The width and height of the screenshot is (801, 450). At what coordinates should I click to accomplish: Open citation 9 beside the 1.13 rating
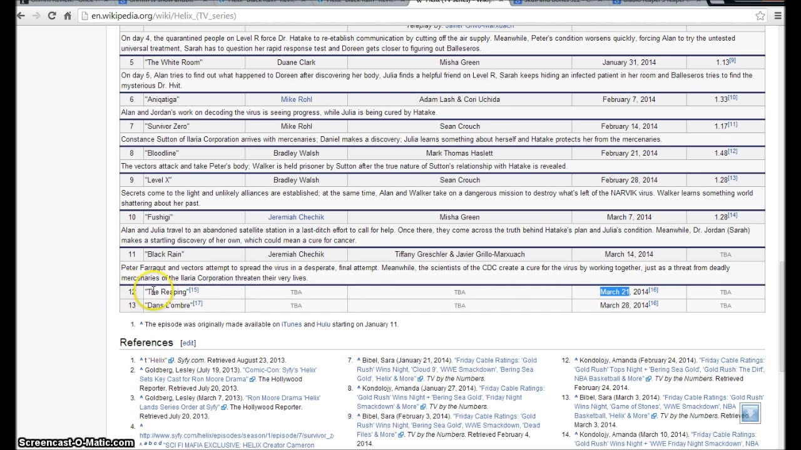coord(732,61)
